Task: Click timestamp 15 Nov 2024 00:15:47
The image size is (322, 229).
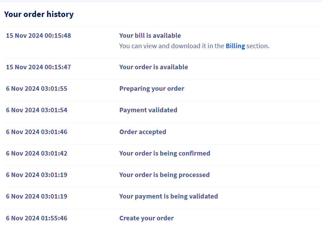Action: [38, 67]
